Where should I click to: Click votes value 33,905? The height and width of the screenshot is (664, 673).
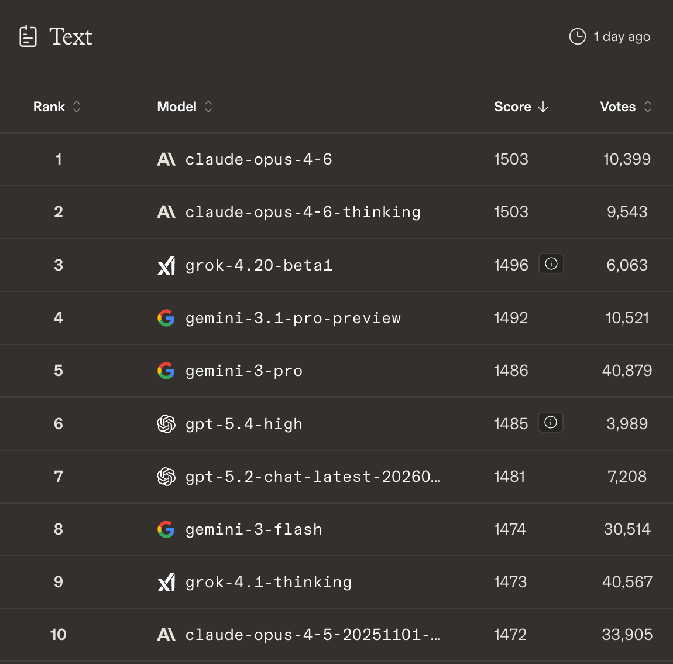point(627,634)
